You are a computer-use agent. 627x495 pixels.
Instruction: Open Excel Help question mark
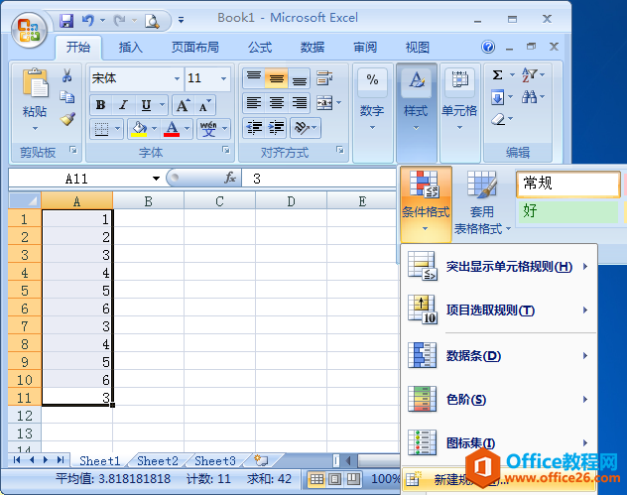[x=488, y=47]
